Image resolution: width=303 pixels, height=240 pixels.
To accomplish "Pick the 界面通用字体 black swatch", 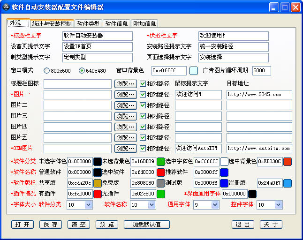I will click(x=252, y=194).
